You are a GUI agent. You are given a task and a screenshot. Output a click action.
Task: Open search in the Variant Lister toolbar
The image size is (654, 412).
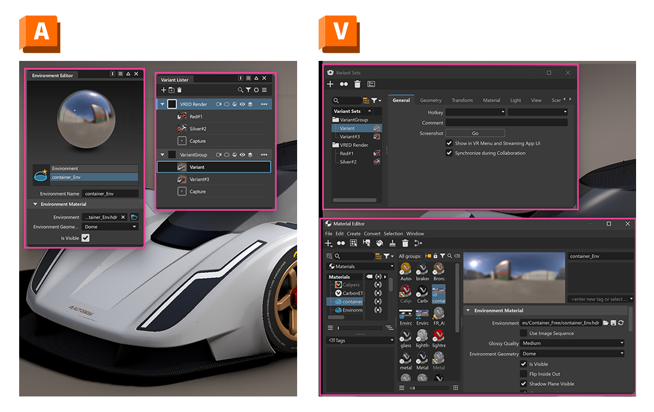(x=241, y=90)
